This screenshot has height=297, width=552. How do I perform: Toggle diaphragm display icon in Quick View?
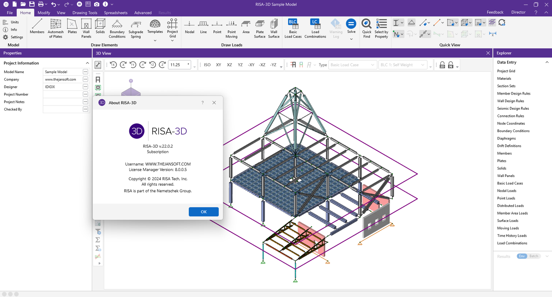(x=492, y=23)
